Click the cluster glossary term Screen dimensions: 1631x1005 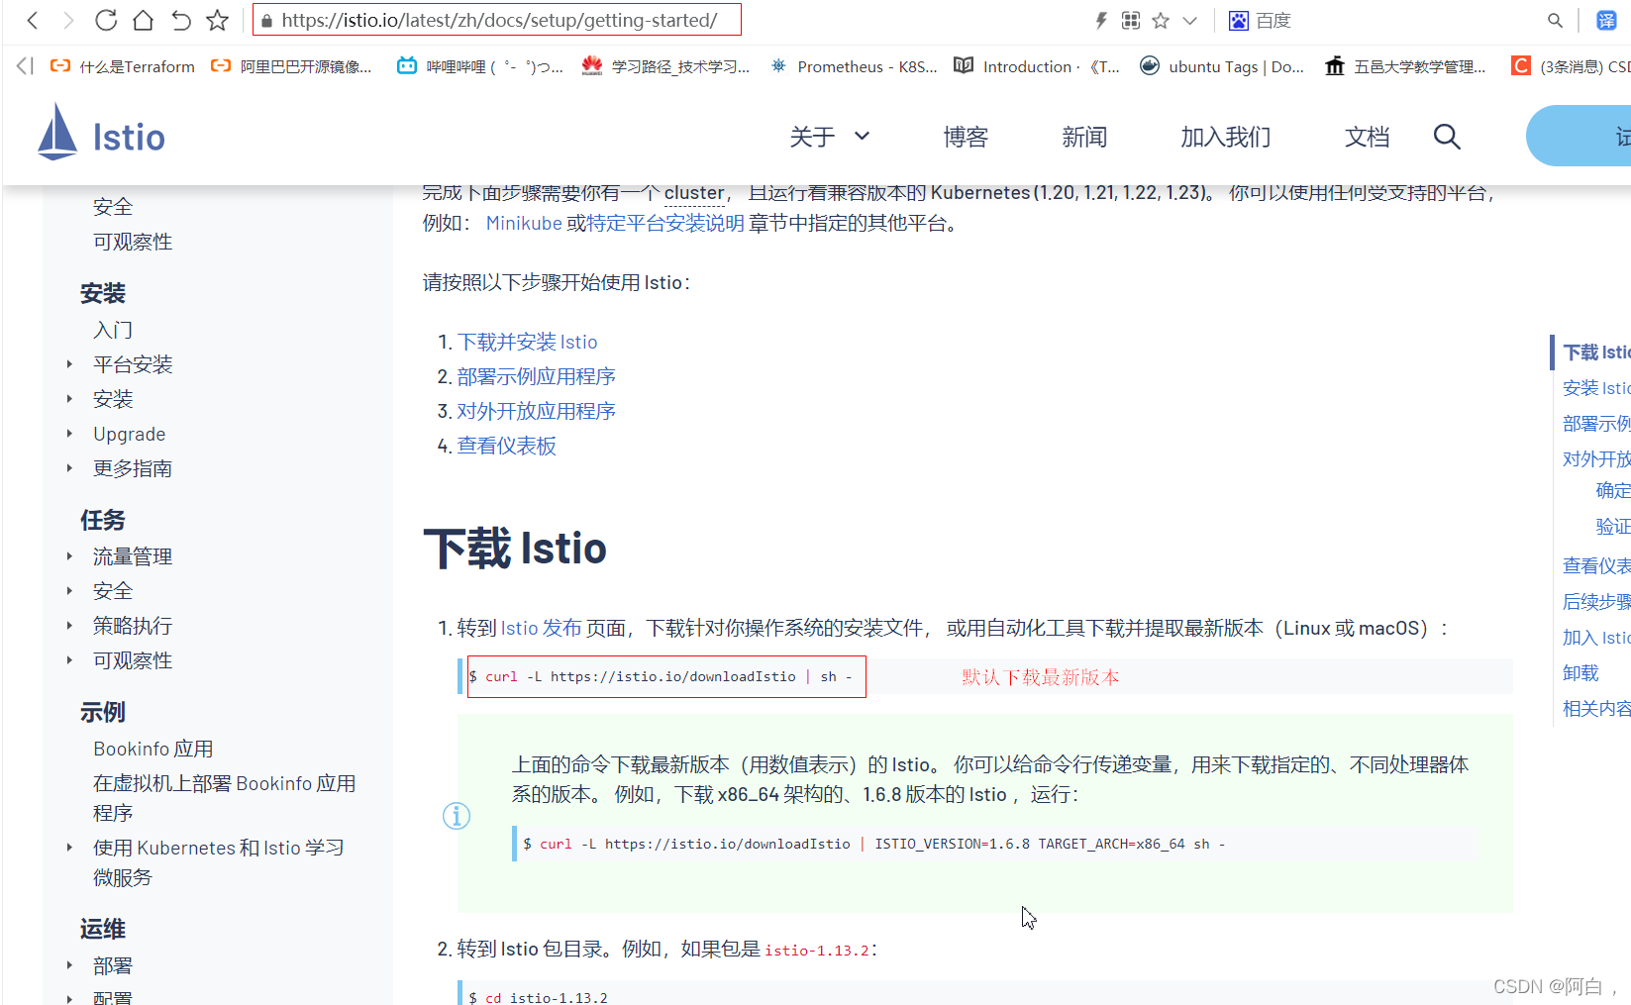[x=693, y=193]
